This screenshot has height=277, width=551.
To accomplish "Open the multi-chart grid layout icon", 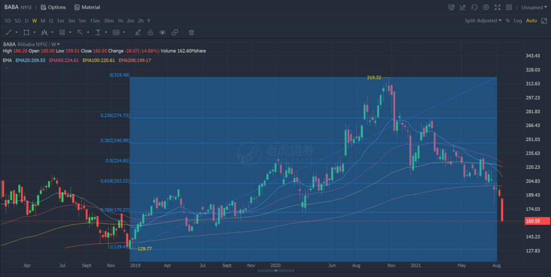I will click(x=509, y=7).
